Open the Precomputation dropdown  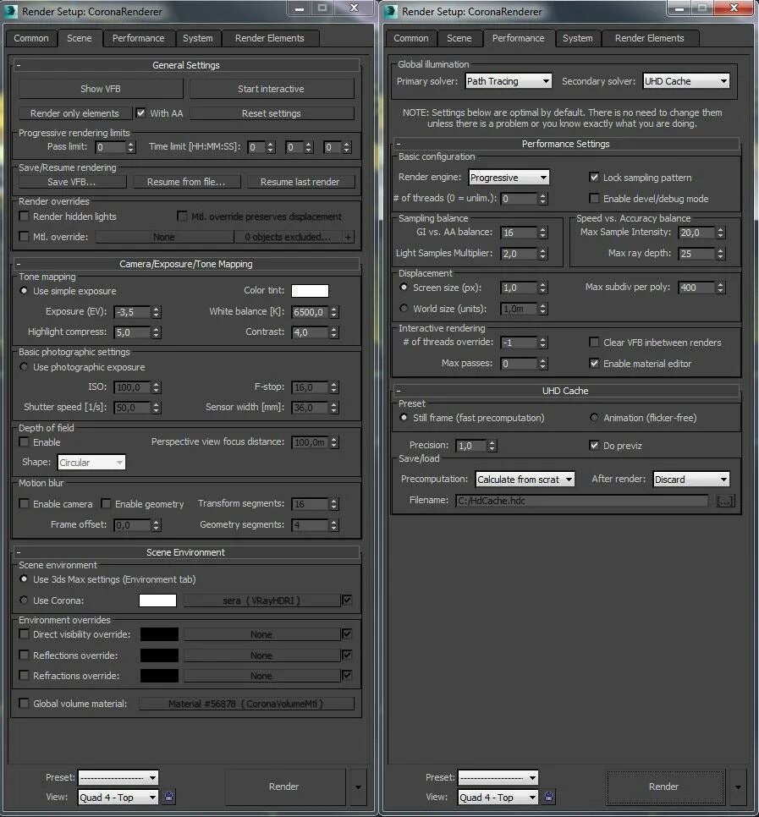(525, 480)
